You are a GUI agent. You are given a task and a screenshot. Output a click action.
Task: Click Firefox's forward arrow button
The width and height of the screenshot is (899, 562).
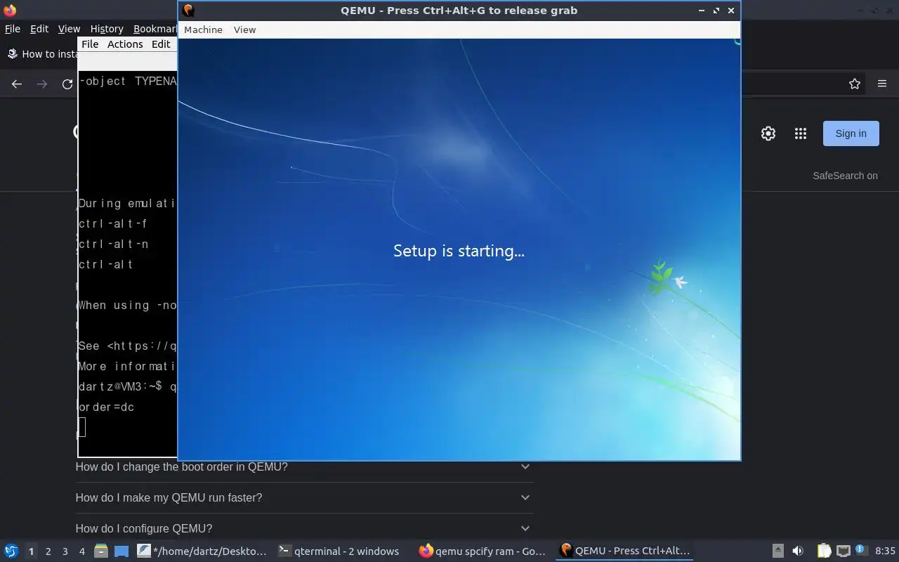click(42, 84)
